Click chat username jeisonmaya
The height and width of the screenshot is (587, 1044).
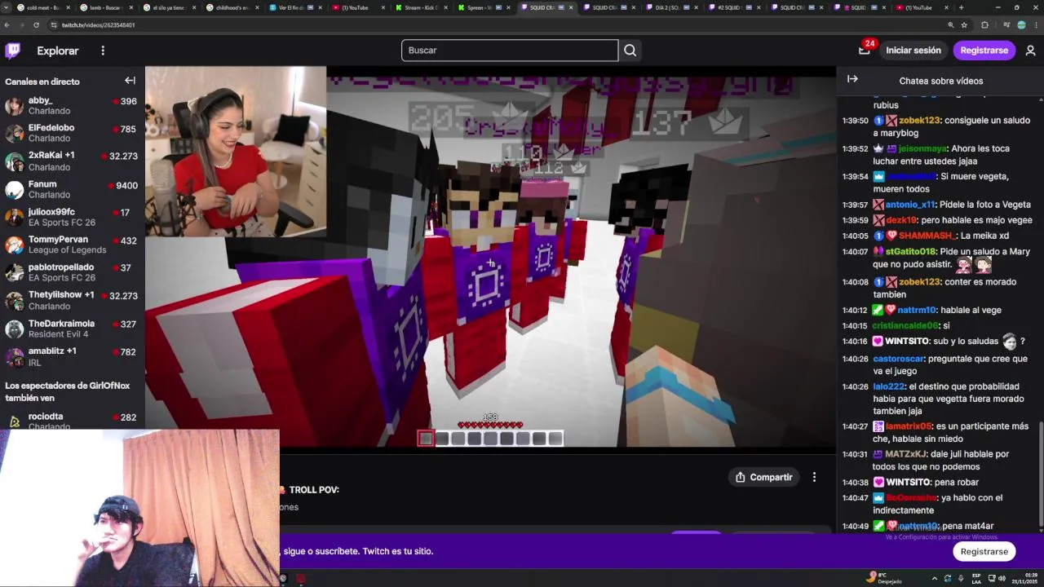click(x=922, y=148)
